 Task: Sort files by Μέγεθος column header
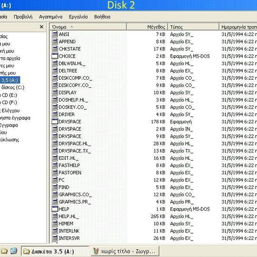point(147,27)
